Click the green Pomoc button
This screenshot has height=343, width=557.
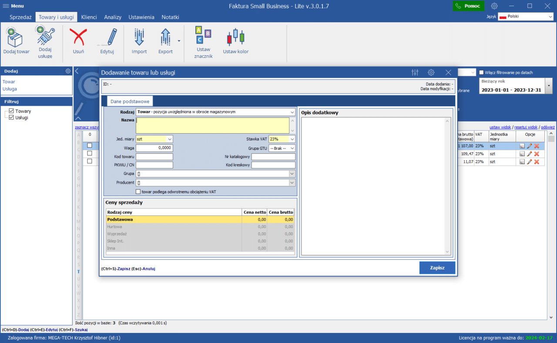click(x=468, y=6)
